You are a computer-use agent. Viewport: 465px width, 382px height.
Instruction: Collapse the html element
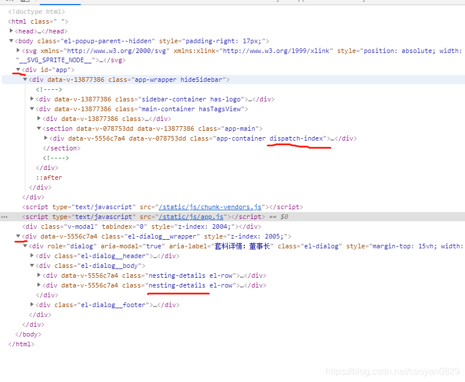click(5, 21)
